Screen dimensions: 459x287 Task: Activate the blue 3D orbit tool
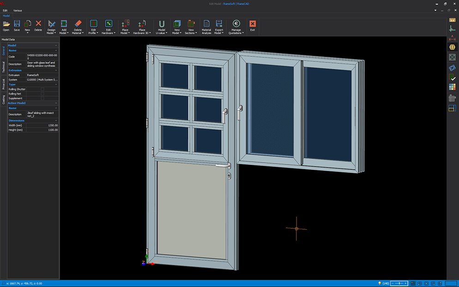(452, 68)
